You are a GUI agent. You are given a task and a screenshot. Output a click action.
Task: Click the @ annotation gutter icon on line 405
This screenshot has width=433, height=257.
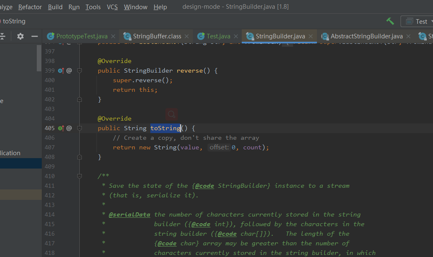[x=69, y=128]
